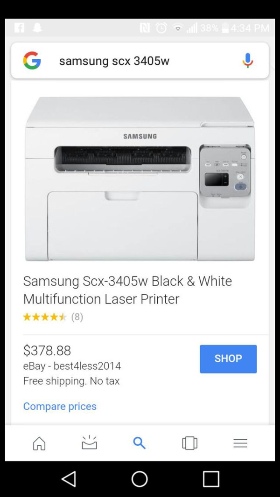Open the updates inbox icon

89,442
